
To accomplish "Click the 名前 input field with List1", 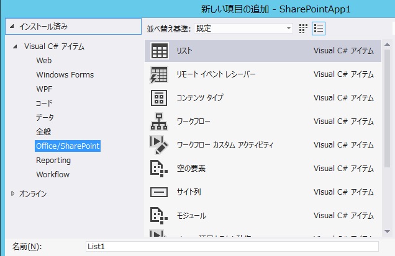I will [232, 247].
